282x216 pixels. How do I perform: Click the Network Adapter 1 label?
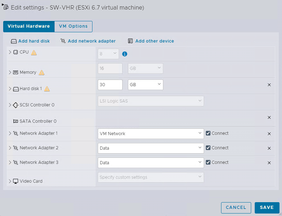click(39, 133)
